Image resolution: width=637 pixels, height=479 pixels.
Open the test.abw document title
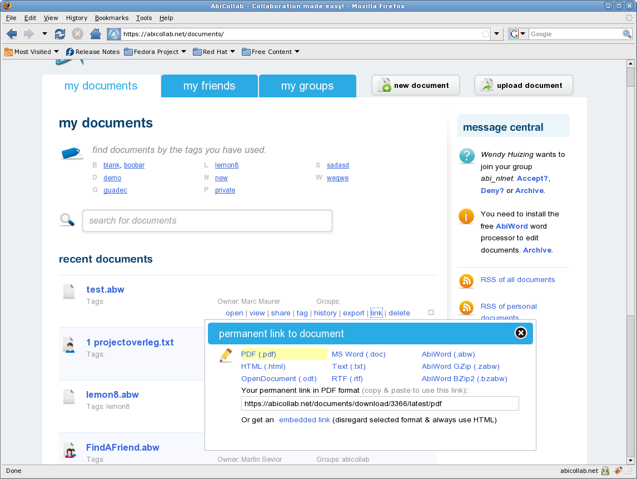point(105,289)
